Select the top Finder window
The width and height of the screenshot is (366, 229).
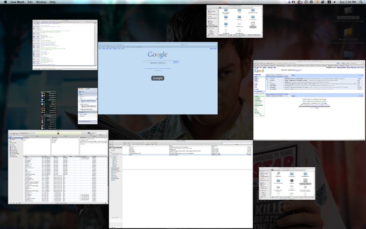pyautogui.click(x=234, y=21)
